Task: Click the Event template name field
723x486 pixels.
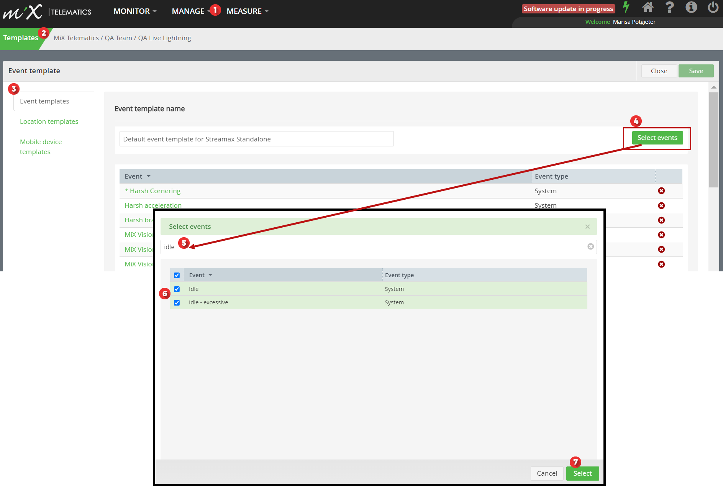Action: pos(256,139)
